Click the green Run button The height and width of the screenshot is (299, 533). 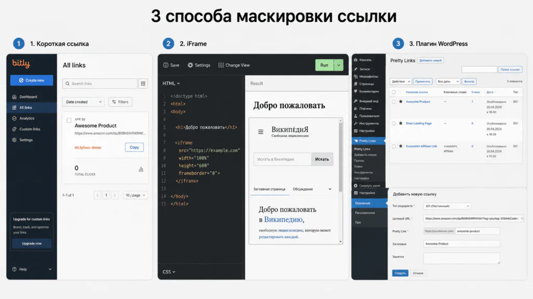tap(324, 65)
